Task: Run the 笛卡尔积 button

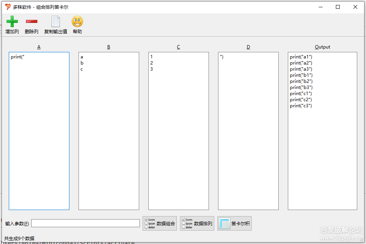Action: (234, 223)
